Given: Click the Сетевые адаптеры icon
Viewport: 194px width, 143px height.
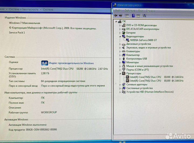Looking at the screenshot, I should tap(124, 84).
